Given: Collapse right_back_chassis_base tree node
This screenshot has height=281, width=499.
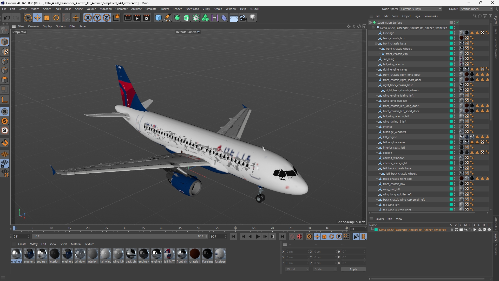Looking at the screenshot, I should pyautogui.click(x=376, y=85).
